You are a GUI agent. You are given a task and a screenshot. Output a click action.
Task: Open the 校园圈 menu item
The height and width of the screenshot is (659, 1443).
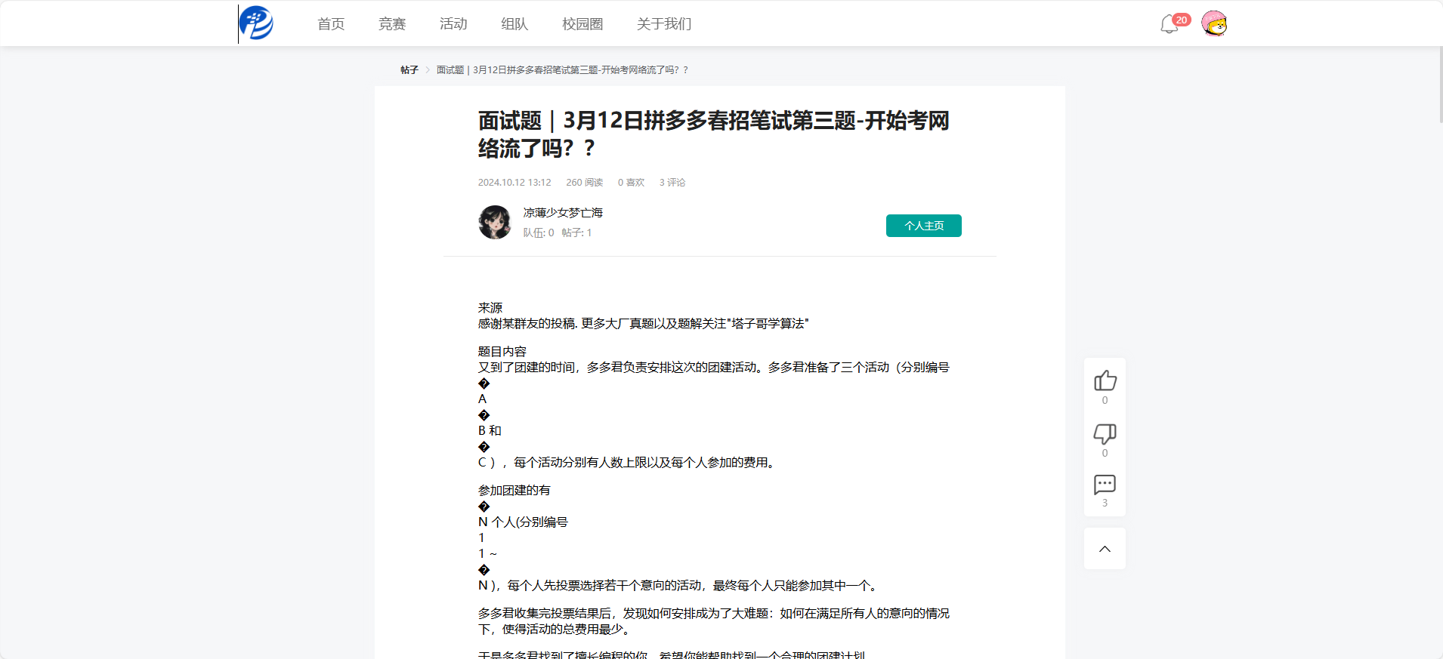coord(582,24)
